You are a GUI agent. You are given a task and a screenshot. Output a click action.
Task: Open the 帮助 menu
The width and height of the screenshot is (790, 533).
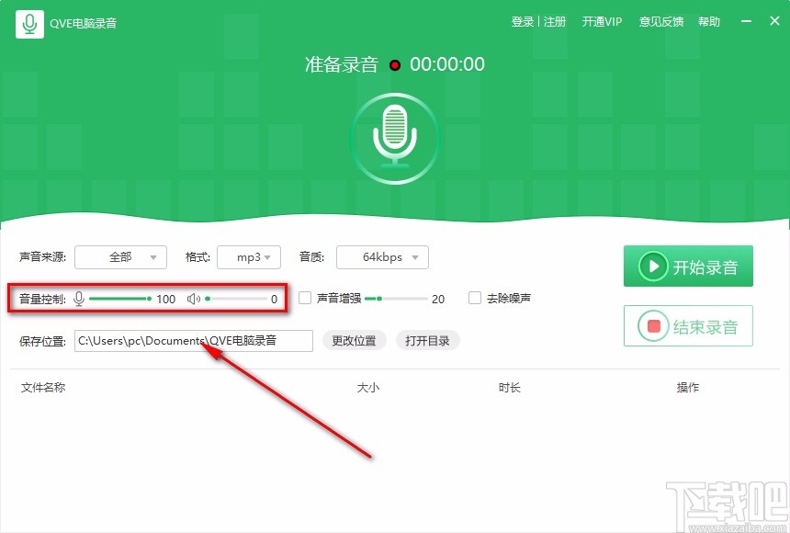point(709,21)
